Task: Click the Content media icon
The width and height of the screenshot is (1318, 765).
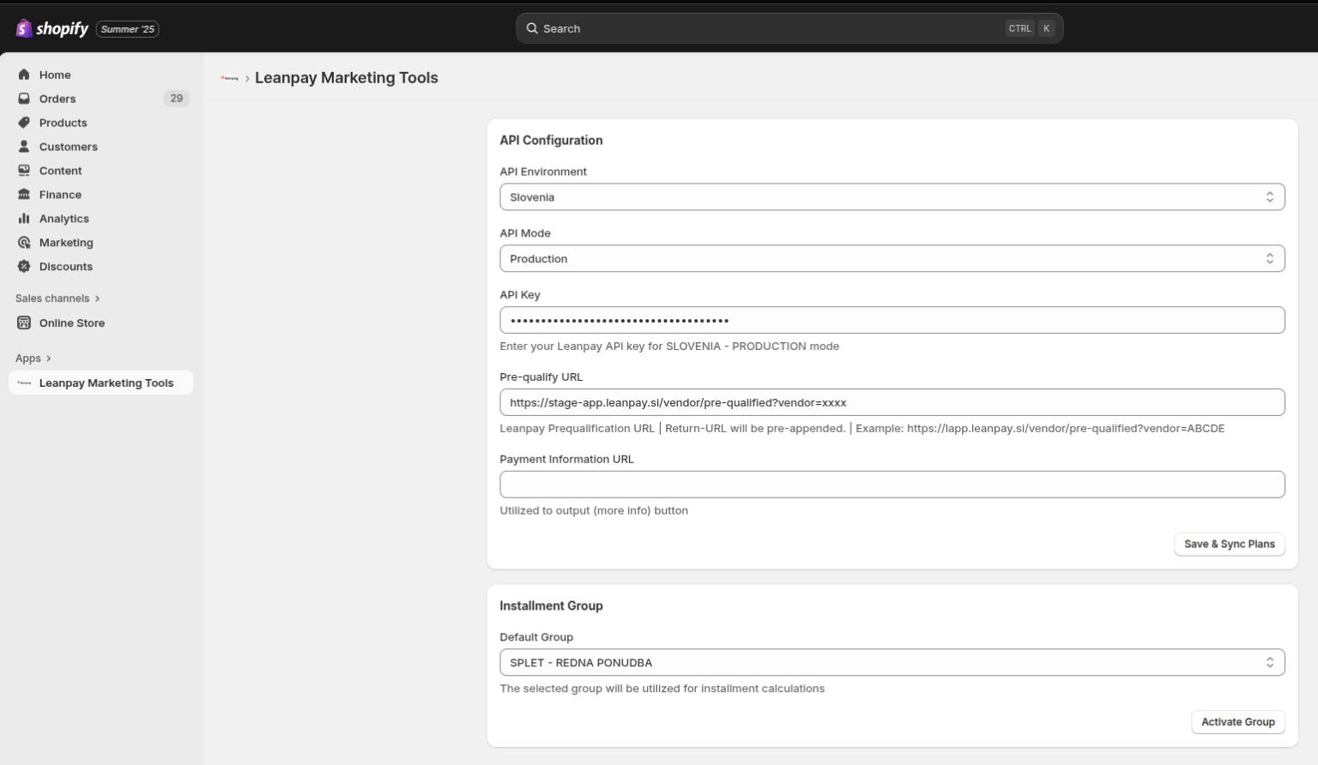Action: (x=24, y=171)
